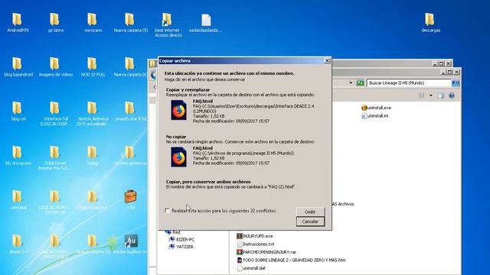
Task: Open the AndroidMTK desktop folder
Action: (x=18, y=23)
